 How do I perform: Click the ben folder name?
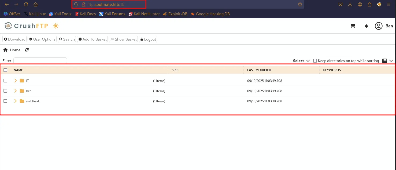[x=29, y=91]
